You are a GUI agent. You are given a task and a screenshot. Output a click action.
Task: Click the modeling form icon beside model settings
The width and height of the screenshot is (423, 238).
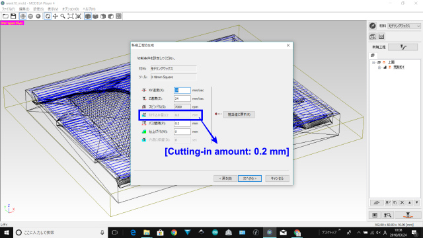(x=381, y=36)
